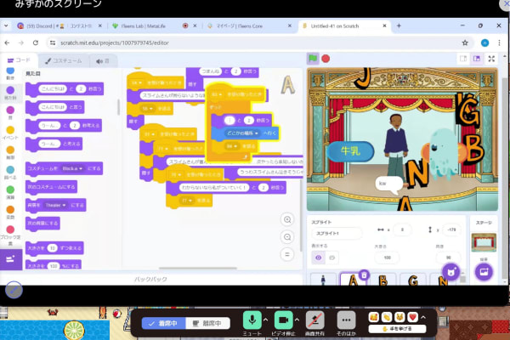Click the pencil annotation icon
Screen dimensions: 510x340
pyautogui.click(x=14, y=290)
